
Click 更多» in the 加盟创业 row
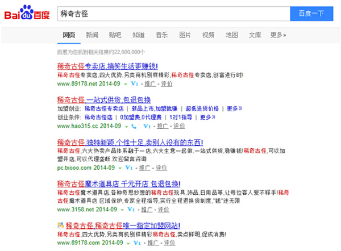(x=234, y=108)
